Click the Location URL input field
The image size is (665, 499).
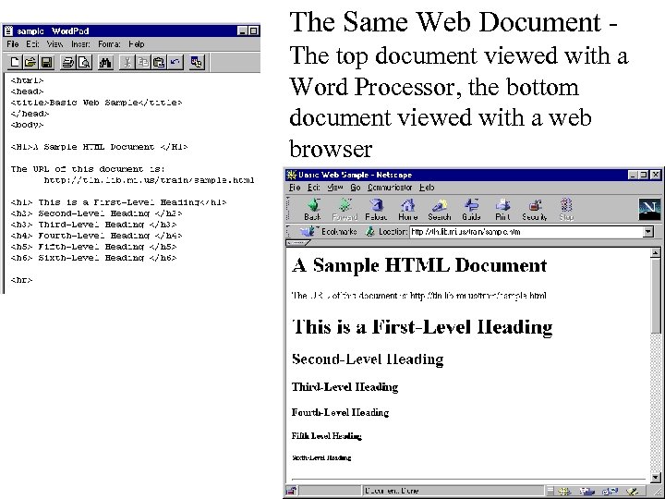coord(526,232)
